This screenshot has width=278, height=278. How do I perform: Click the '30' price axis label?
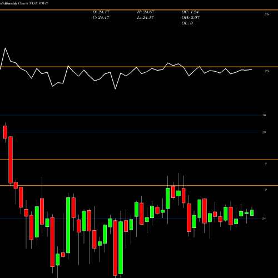tap(264, 115)
